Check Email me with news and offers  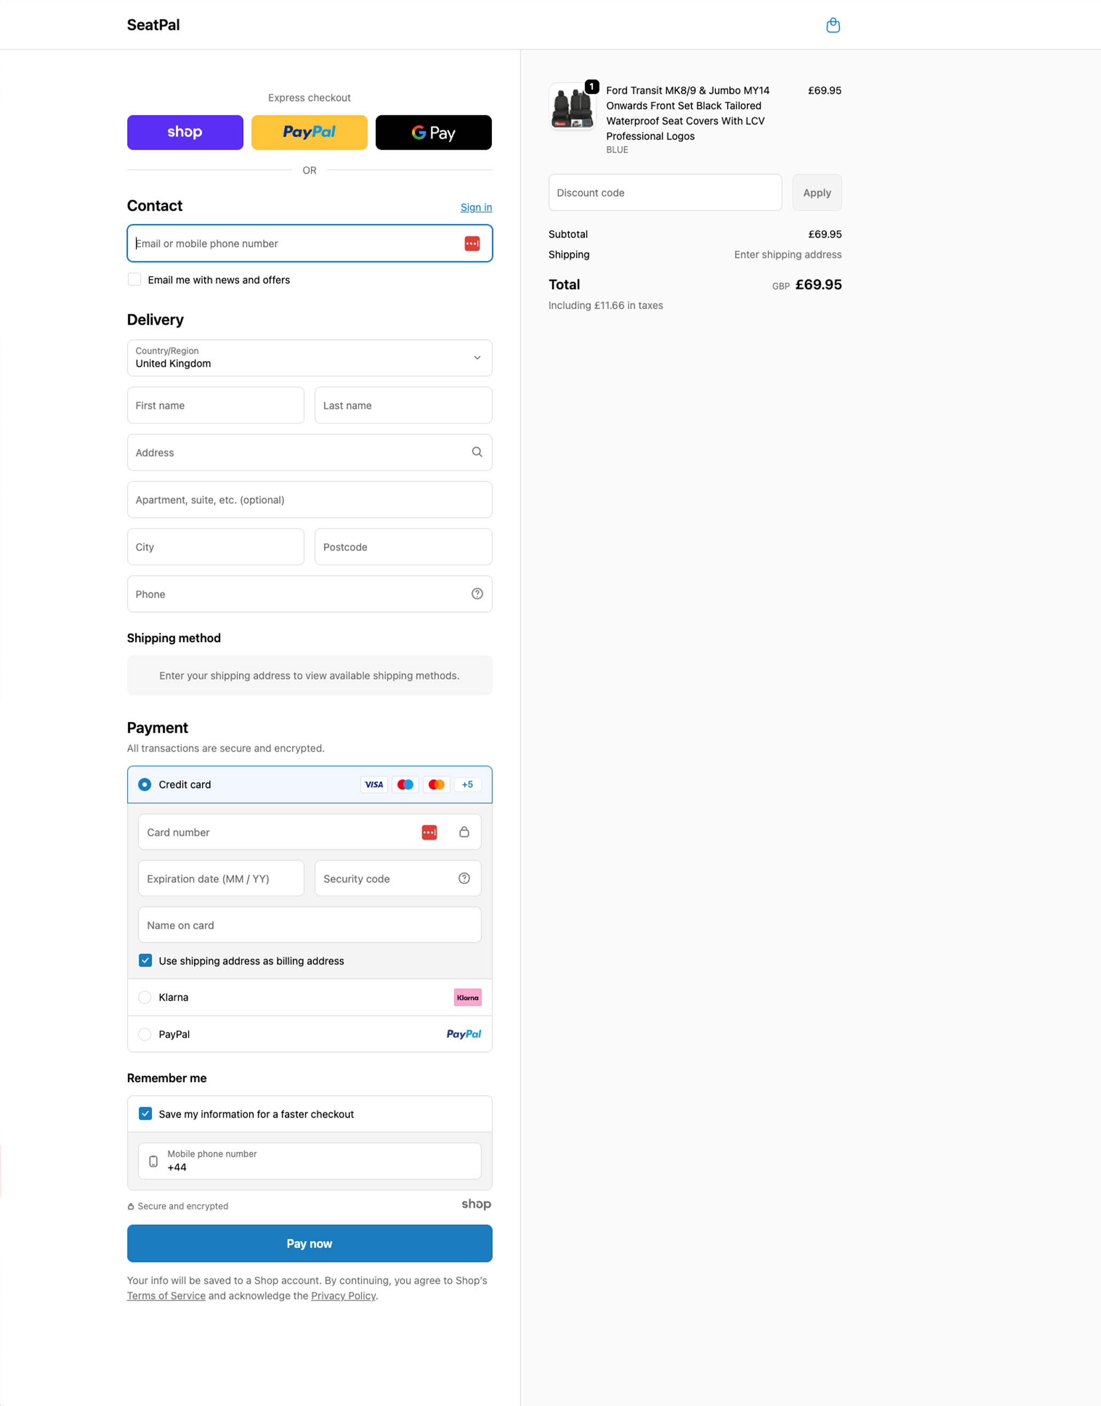click(134, 280)
